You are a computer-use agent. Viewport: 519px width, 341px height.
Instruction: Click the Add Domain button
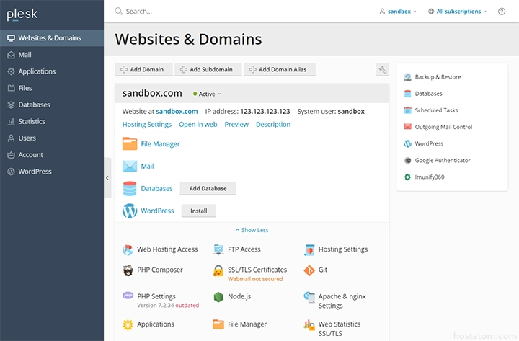pyautogui.click(x=143, y=69)
